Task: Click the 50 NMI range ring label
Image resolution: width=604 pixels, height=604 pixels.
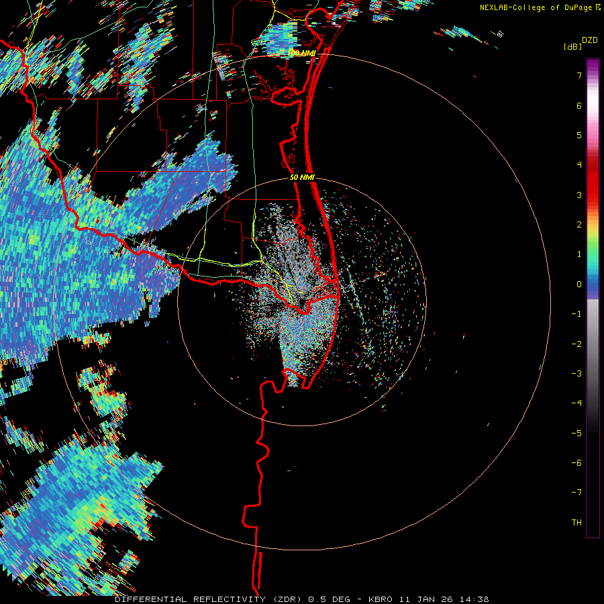Action: point(303,177)
